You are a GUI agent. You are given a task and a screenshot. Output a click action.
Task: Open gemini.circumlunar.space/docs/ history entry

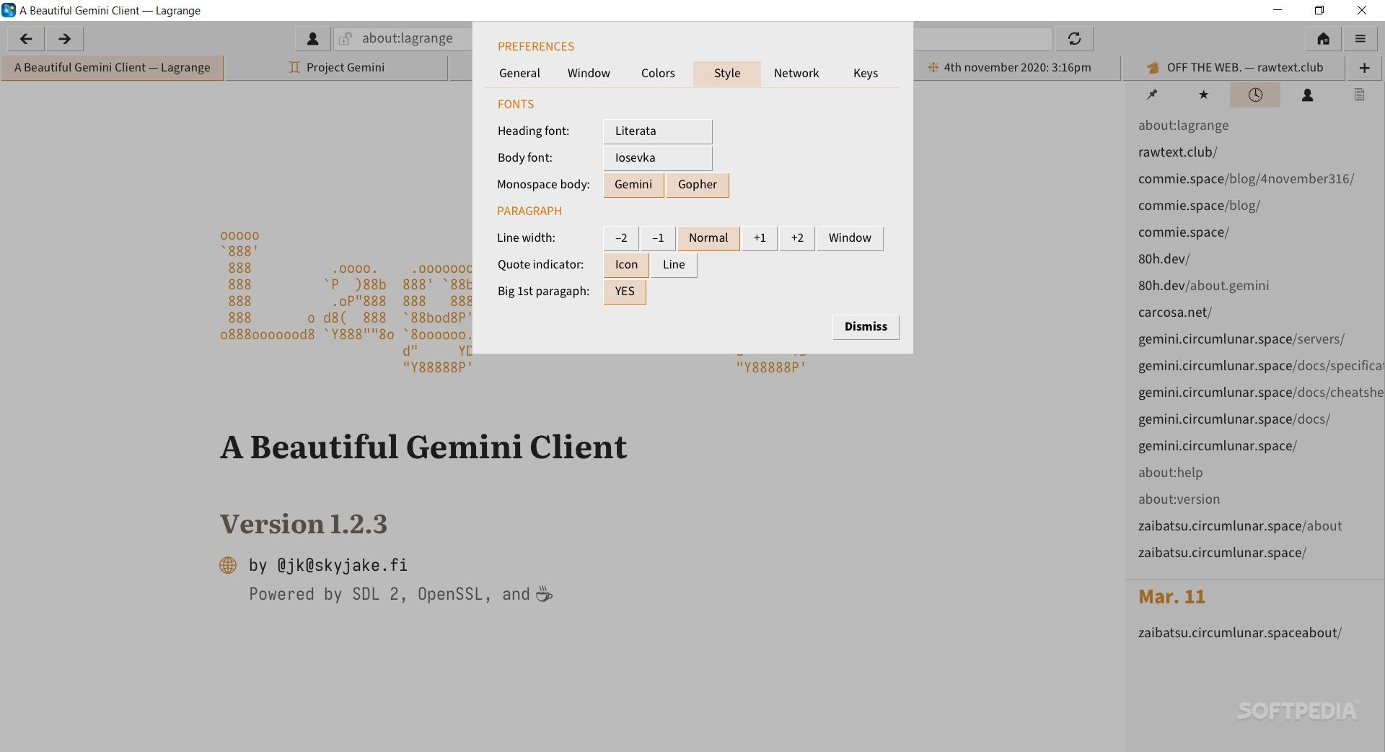pyautogui.click(x=1254, y=419)
